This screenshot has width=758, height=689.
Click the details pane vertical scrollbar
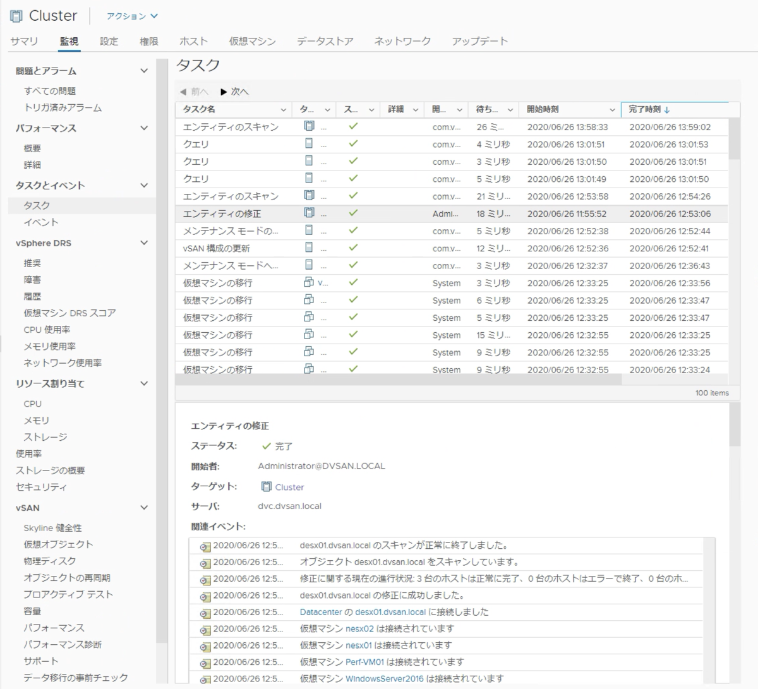point(734,424)
